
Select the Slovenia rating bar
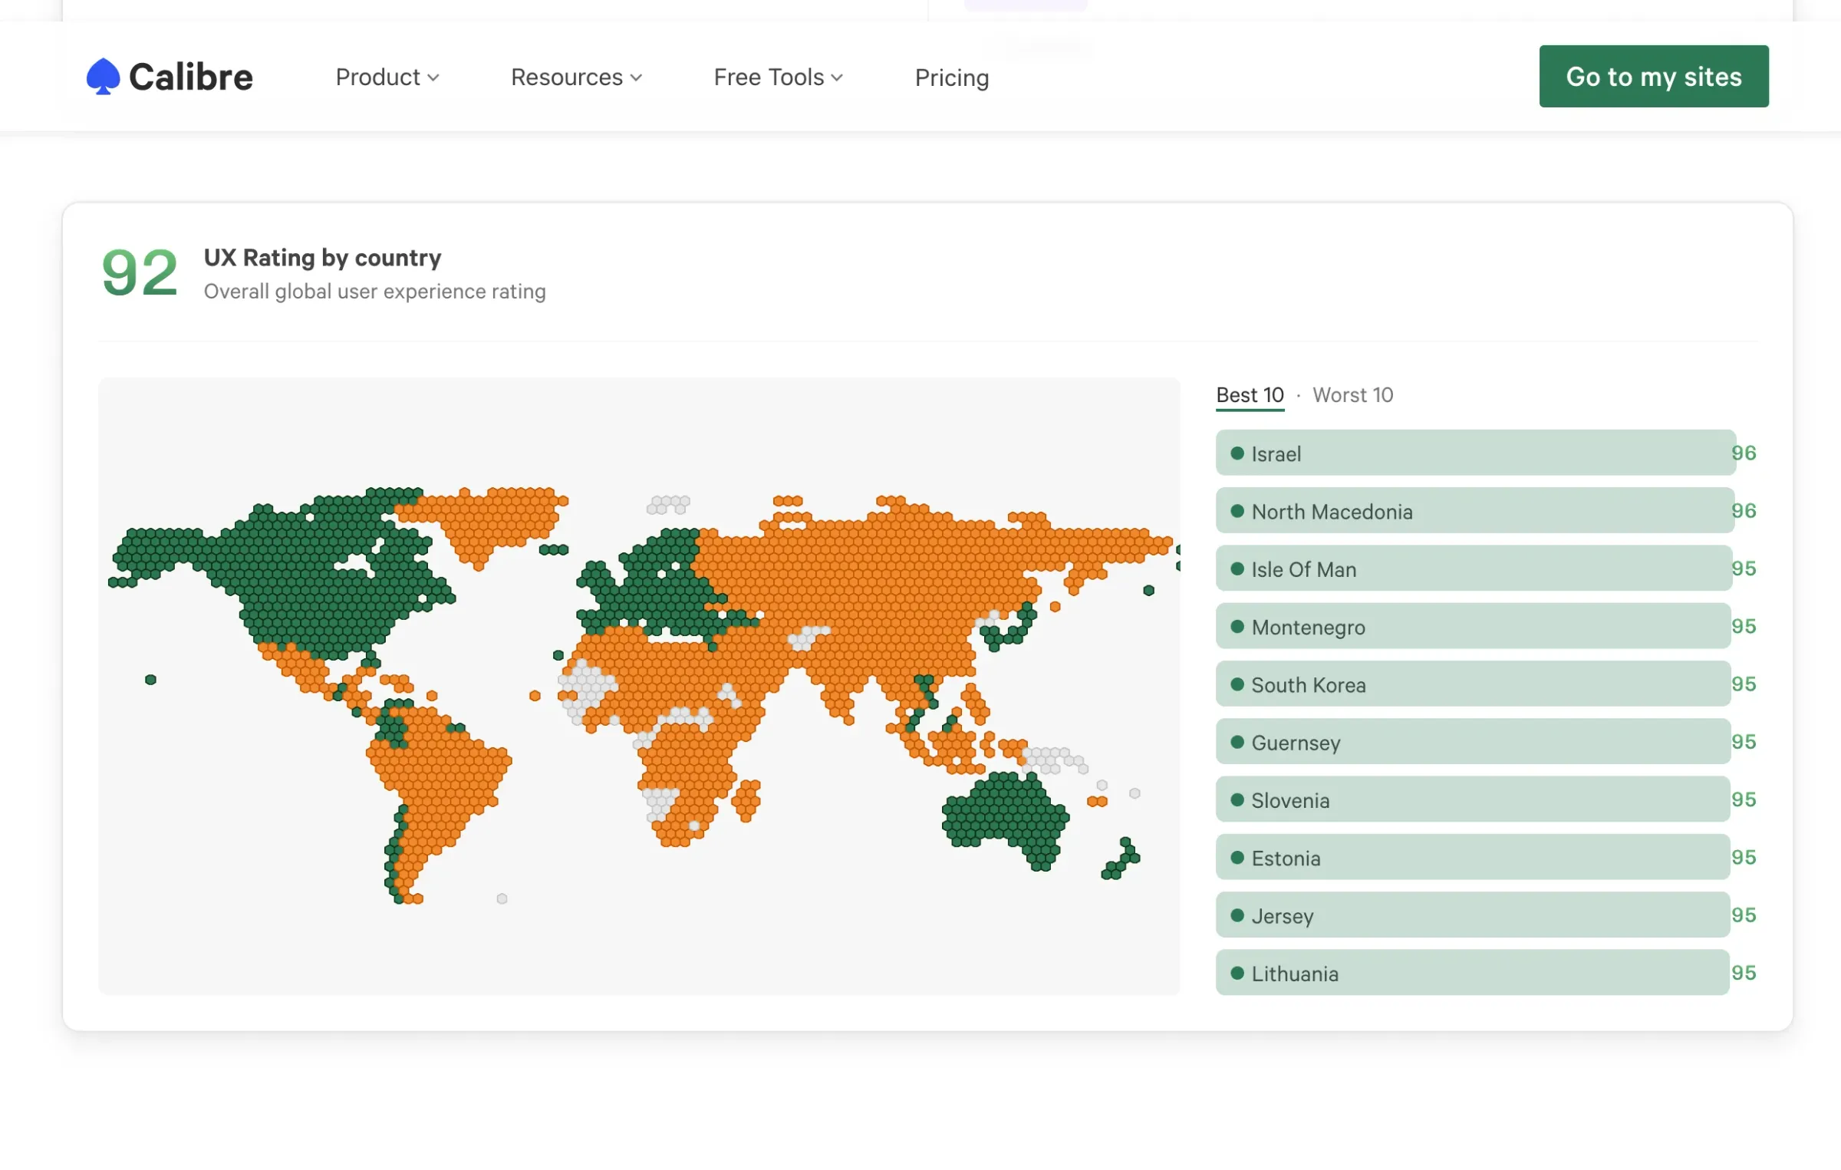[1473, 799]
